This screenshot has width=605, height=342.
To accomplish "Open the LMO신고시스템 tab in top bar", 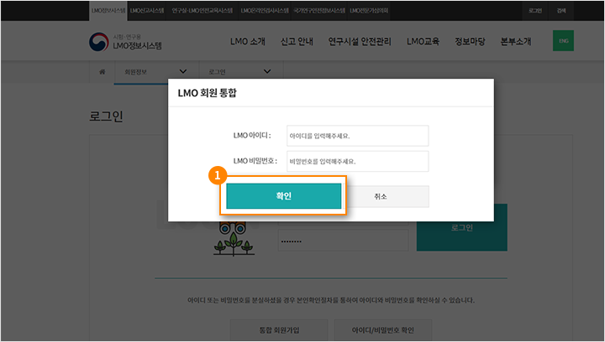I will pos(147,10).
